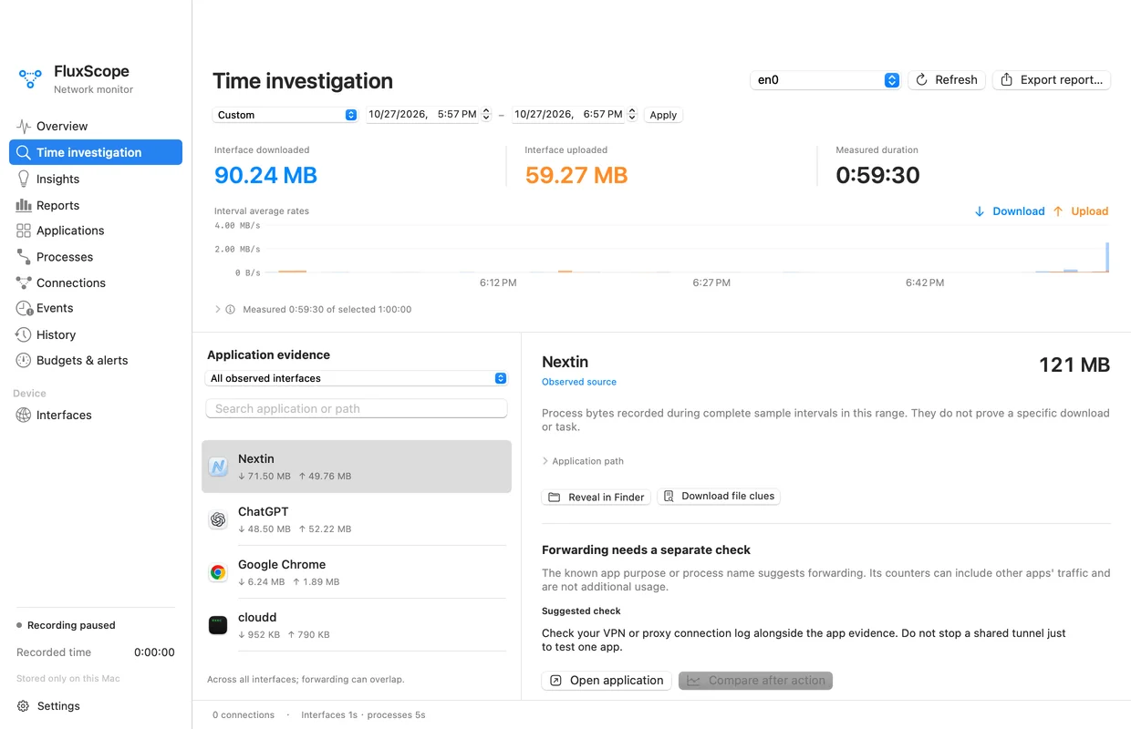Toggle the Download series legend
1131x729 pixels.
[x=1009, y=211]
